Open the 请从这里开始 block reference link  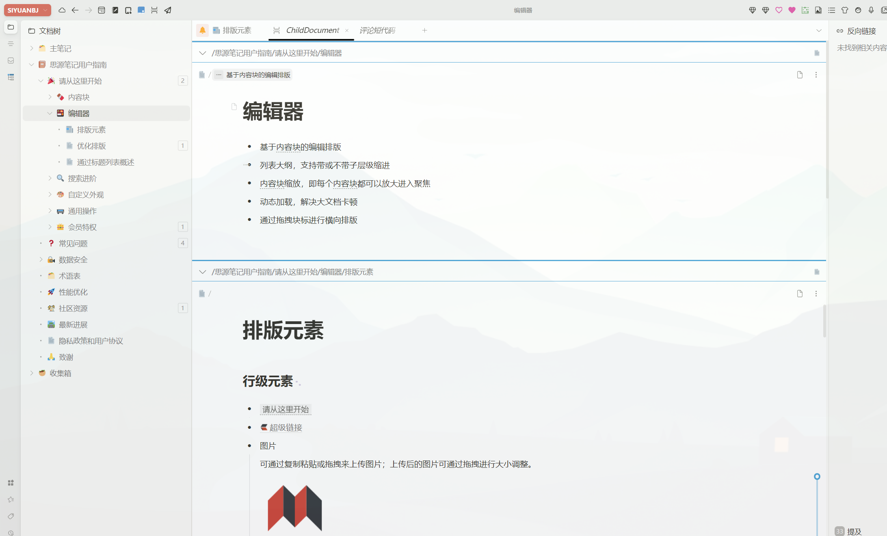pyautogui.click(x=286, y=409)
